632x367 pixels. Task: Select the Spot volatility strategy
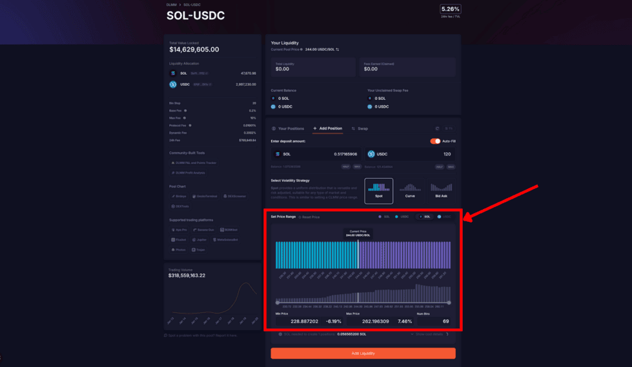pos(378,191)
